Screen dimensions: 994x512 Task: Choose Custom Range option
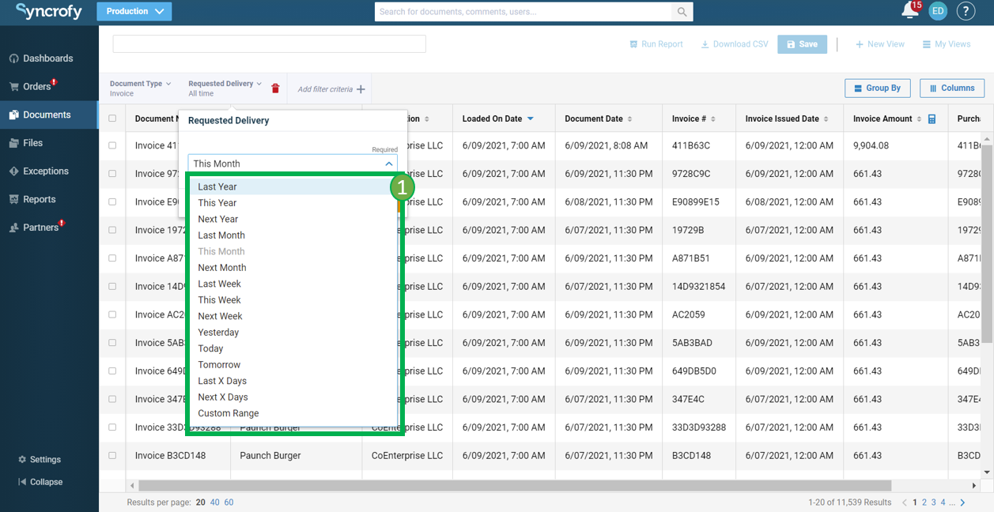[x=293, y=414]
